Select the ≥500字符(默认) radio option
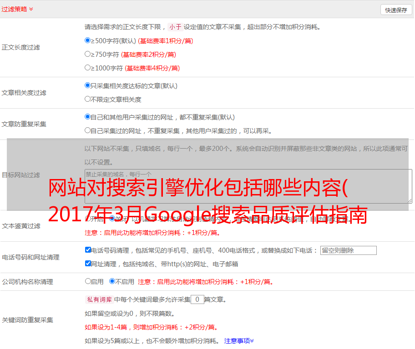This screenshot has height=349, width=415. [88, 40]
